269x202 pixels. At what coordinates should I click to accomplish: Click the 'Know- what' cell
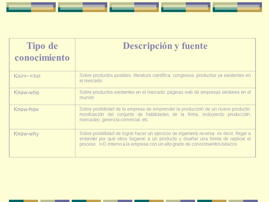42,79
